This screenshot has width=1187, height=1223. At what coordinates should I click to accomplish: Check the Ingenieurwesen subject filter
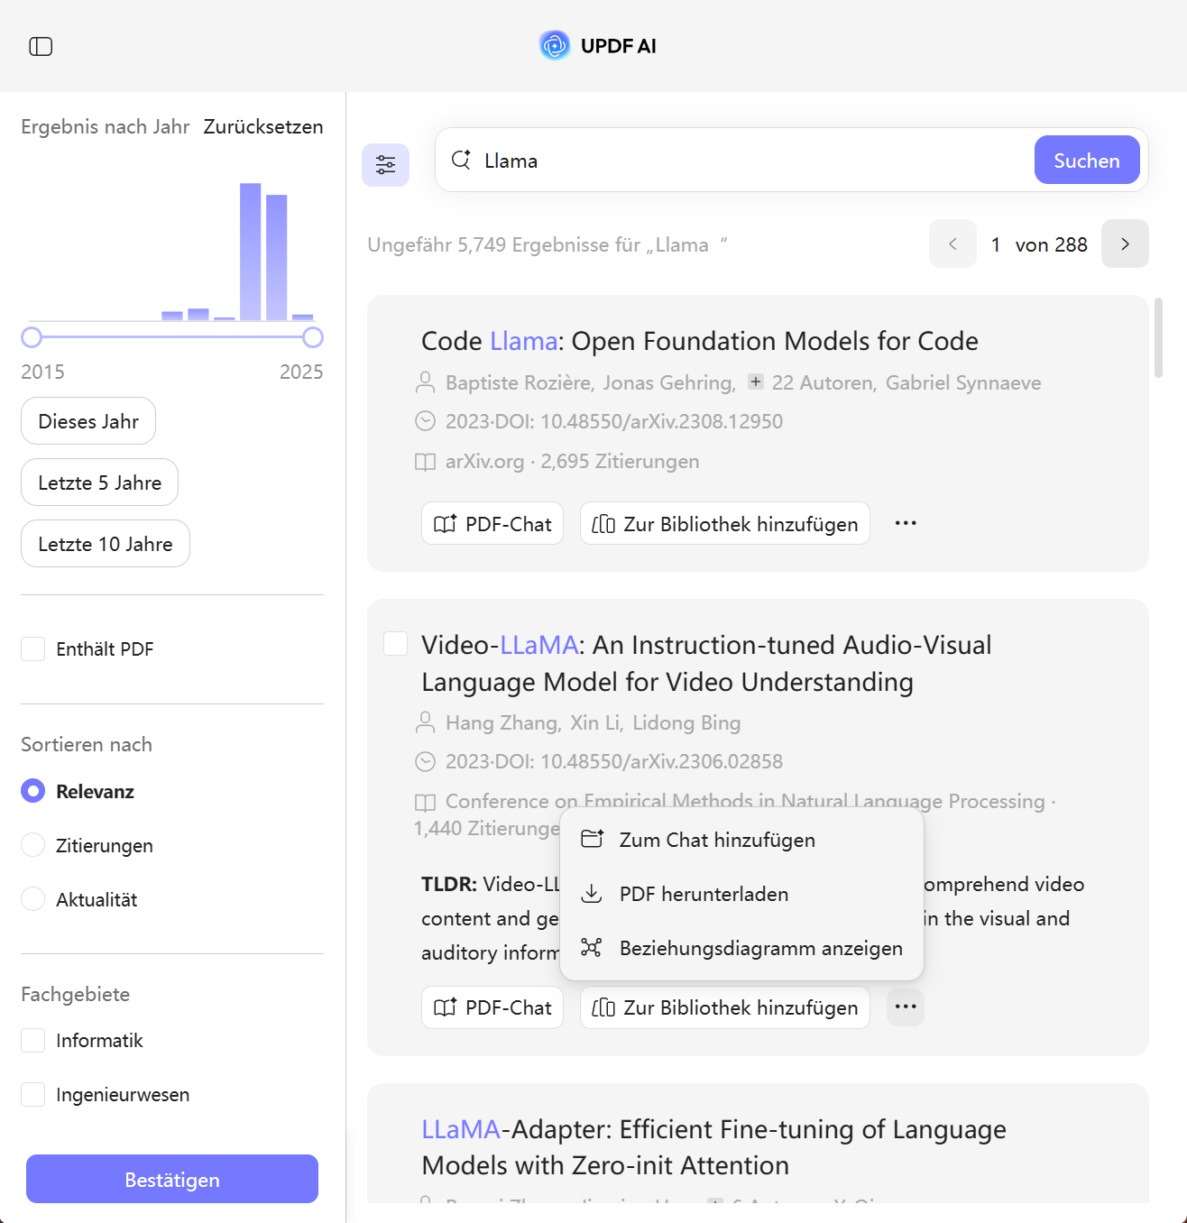tap(33, 1094)
